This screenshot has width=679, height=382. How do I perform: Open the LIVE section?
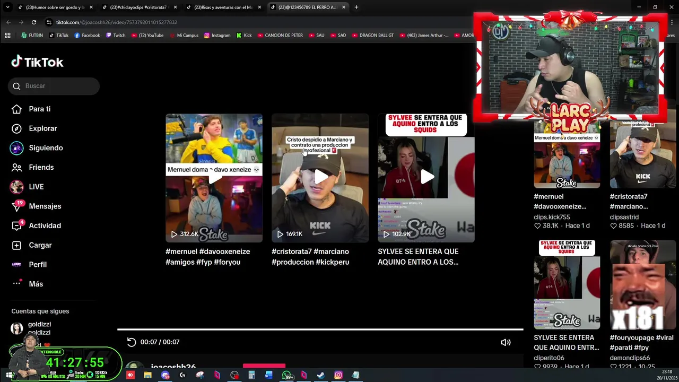pyautogui.click(x=28, y=187)
